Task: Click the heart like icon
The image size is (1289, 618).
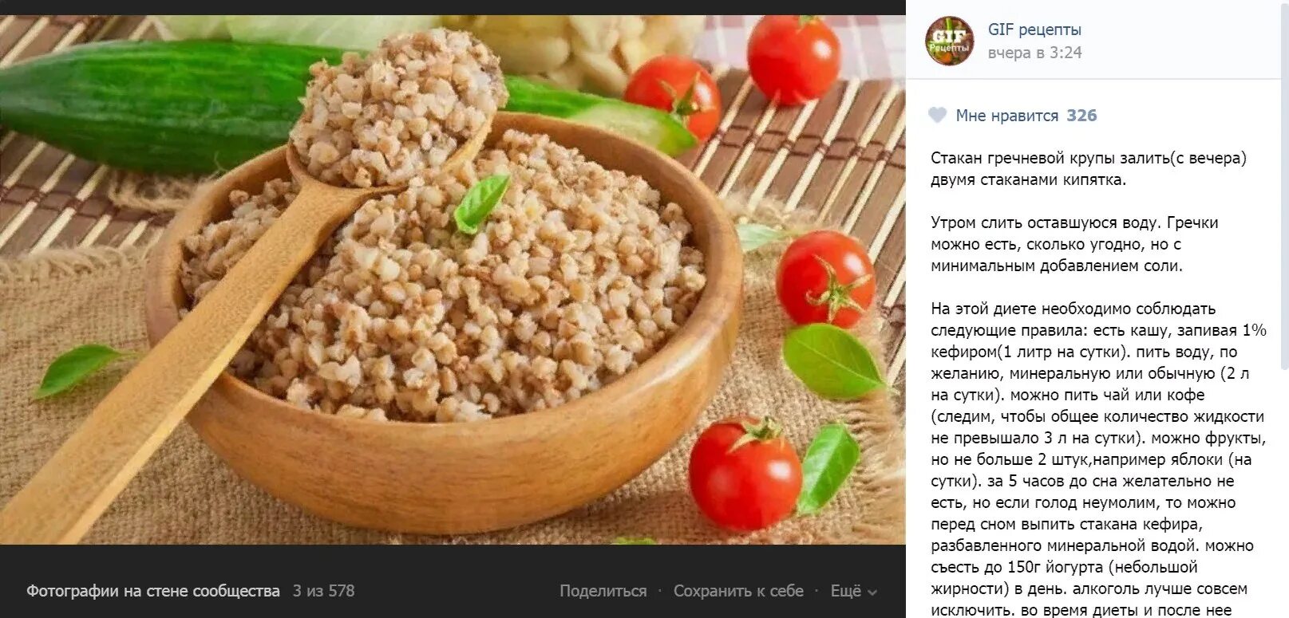Action: point(938,116)
